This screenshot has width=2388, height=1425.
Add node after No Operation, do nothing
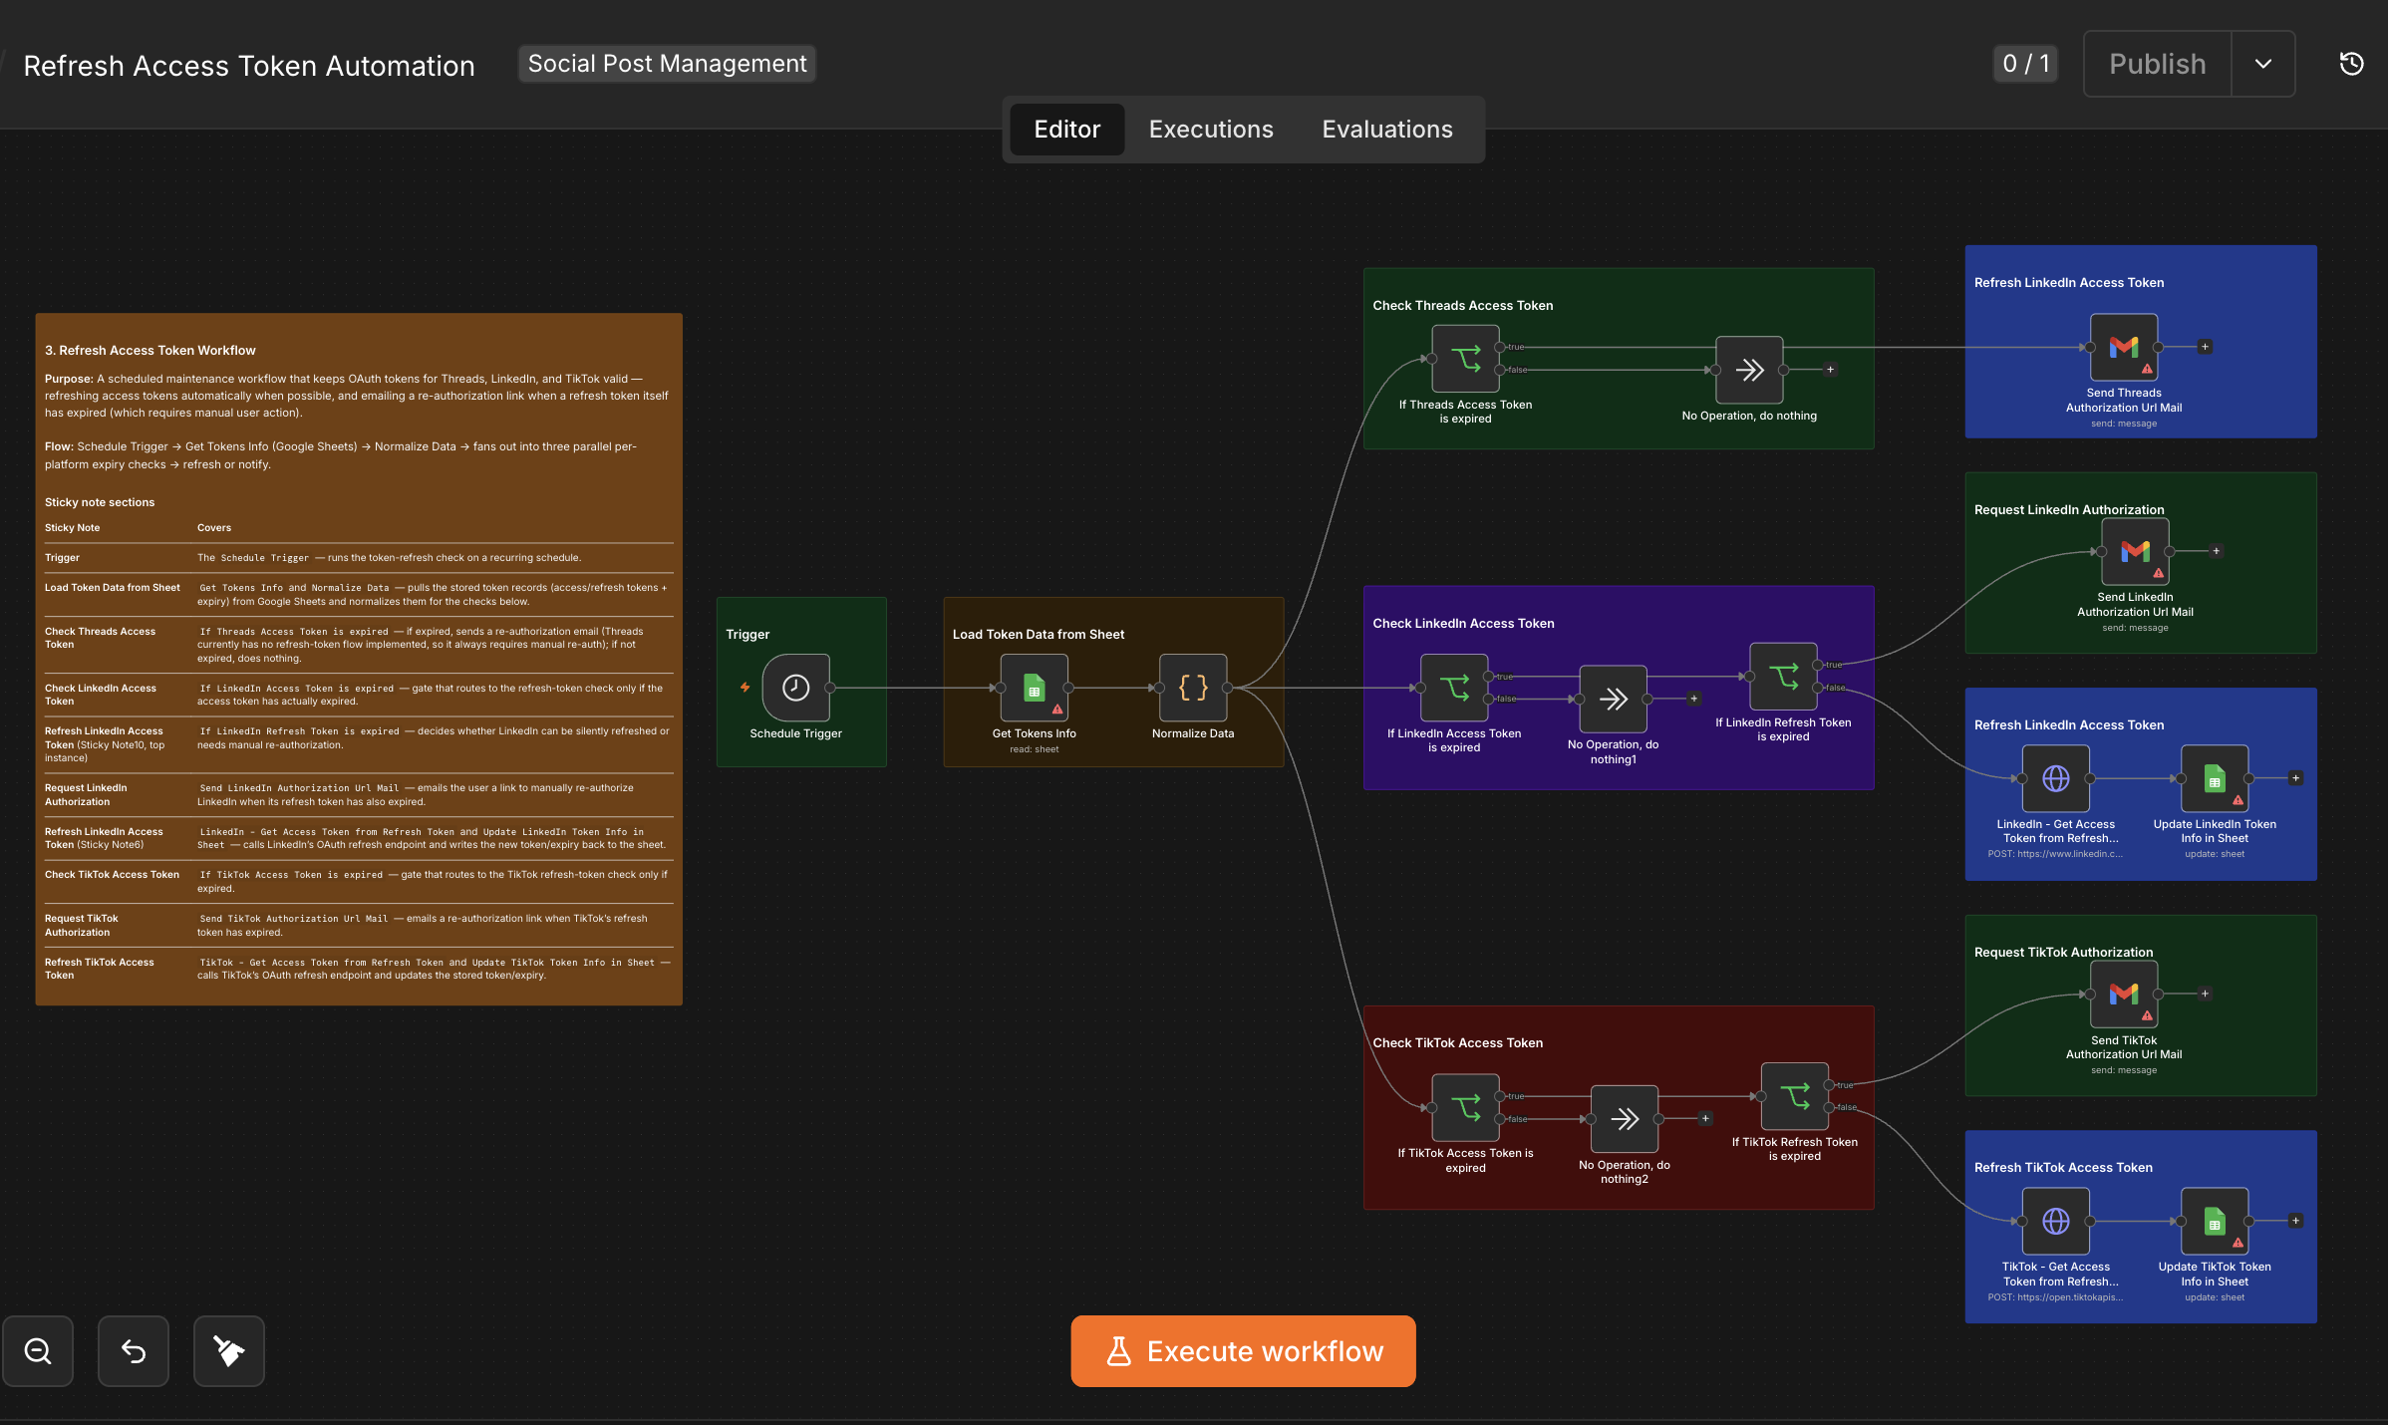point(1830,370)
